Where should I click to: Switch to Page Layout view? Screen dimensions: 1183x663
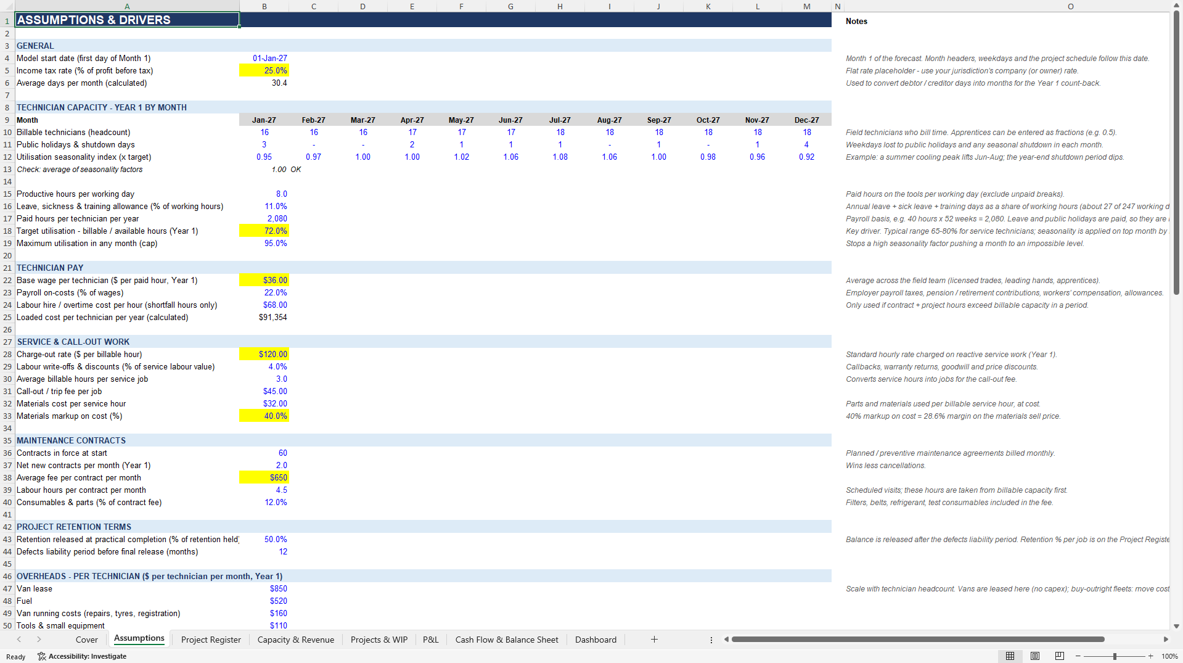(1035, 656)
